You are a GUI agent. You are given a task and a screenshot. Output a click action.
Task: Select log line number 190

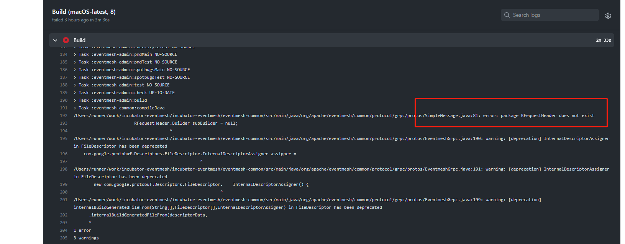(x=64, y=100)
